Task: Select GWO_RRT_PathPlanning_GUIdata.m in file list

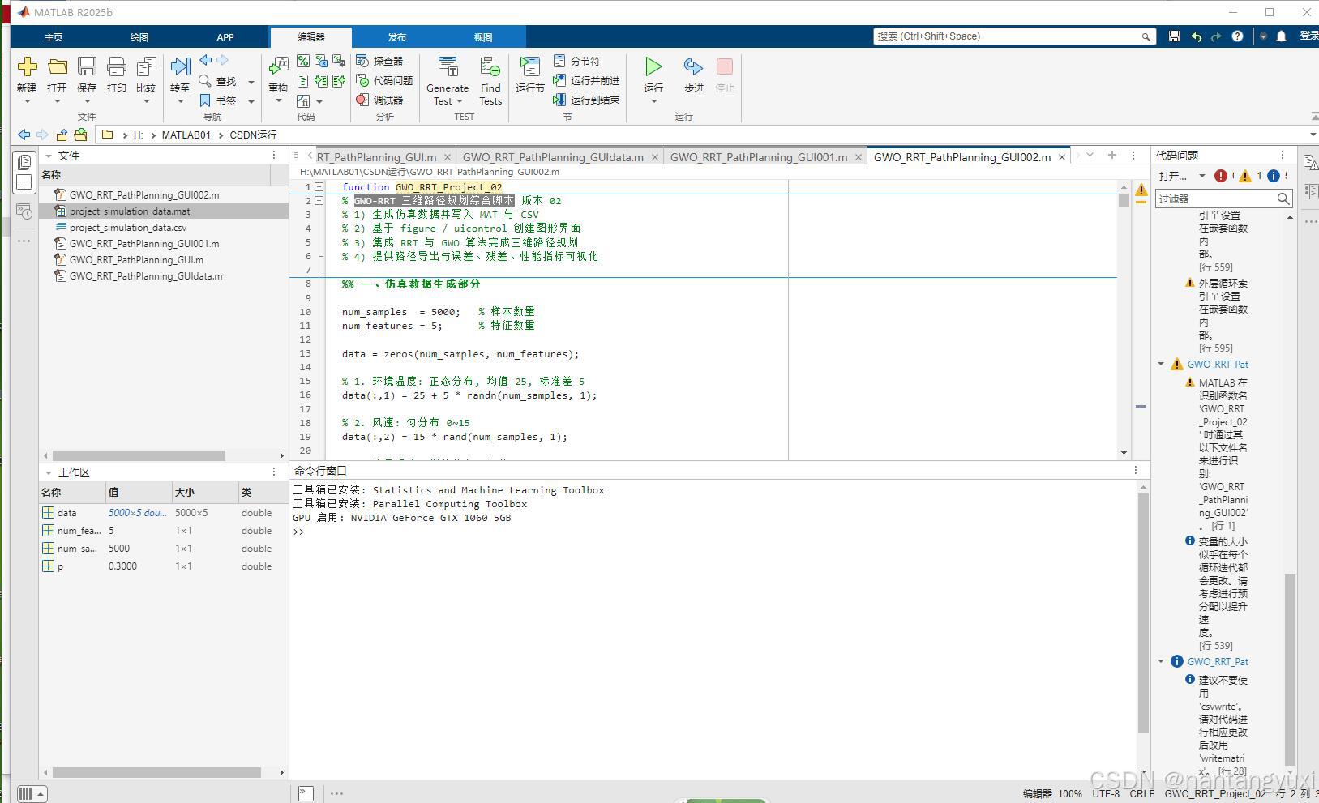Action: tap(145, 276)
